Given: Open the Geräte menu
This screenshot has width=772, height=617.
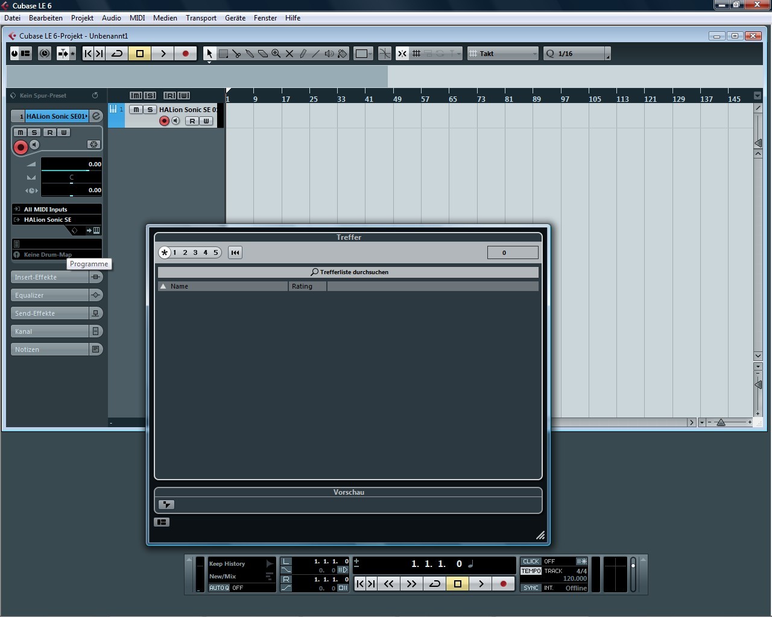Looking at the screenshot, I should tap(235, 18).
